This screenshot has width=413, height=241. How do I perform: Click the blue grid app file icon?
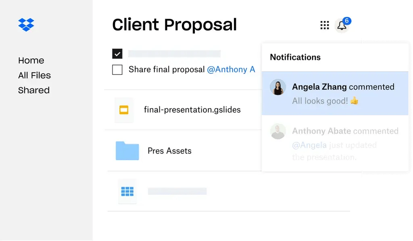pyautogui.click(x=127, y=192)
